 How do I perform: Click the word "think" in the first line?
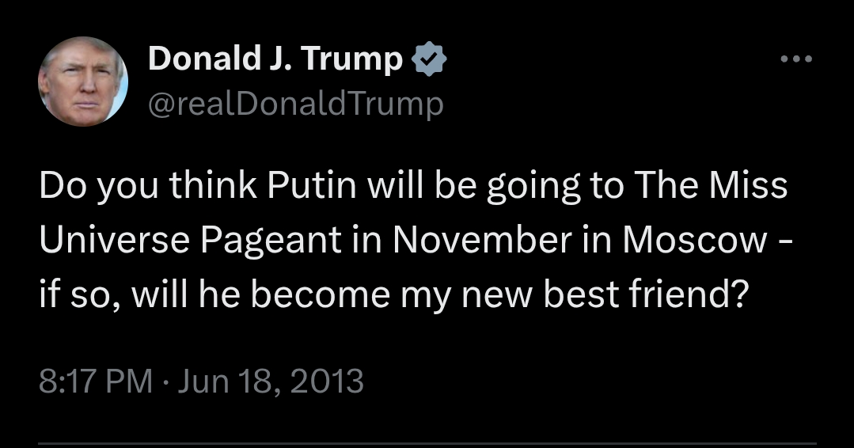click(212, 185)
